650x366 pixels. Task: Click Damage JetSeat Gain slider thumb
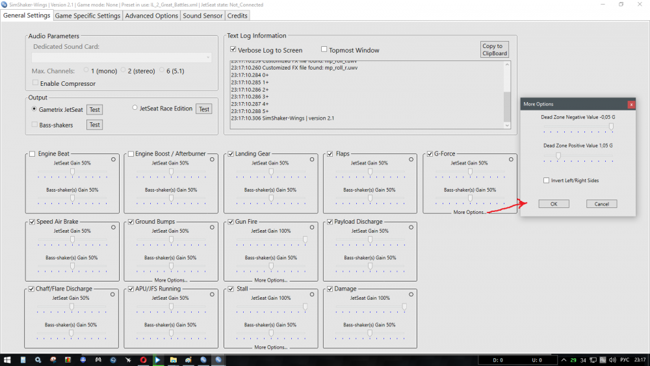point(404,307)
